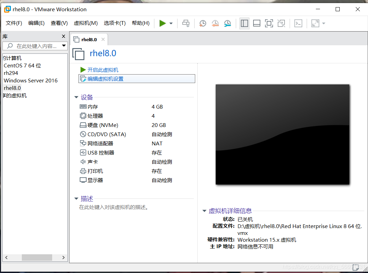The height and width of the screenshot is (273, 368).
Task: Open the 帮助(H) menu
Action: coord(141,23)
